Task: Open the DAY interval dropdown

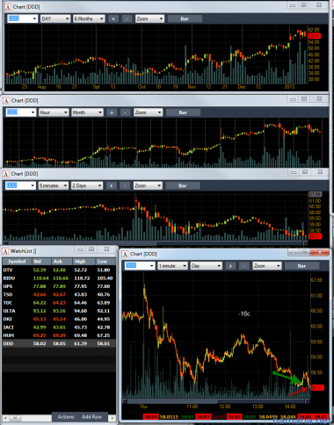Action: [x=55, y=18]
